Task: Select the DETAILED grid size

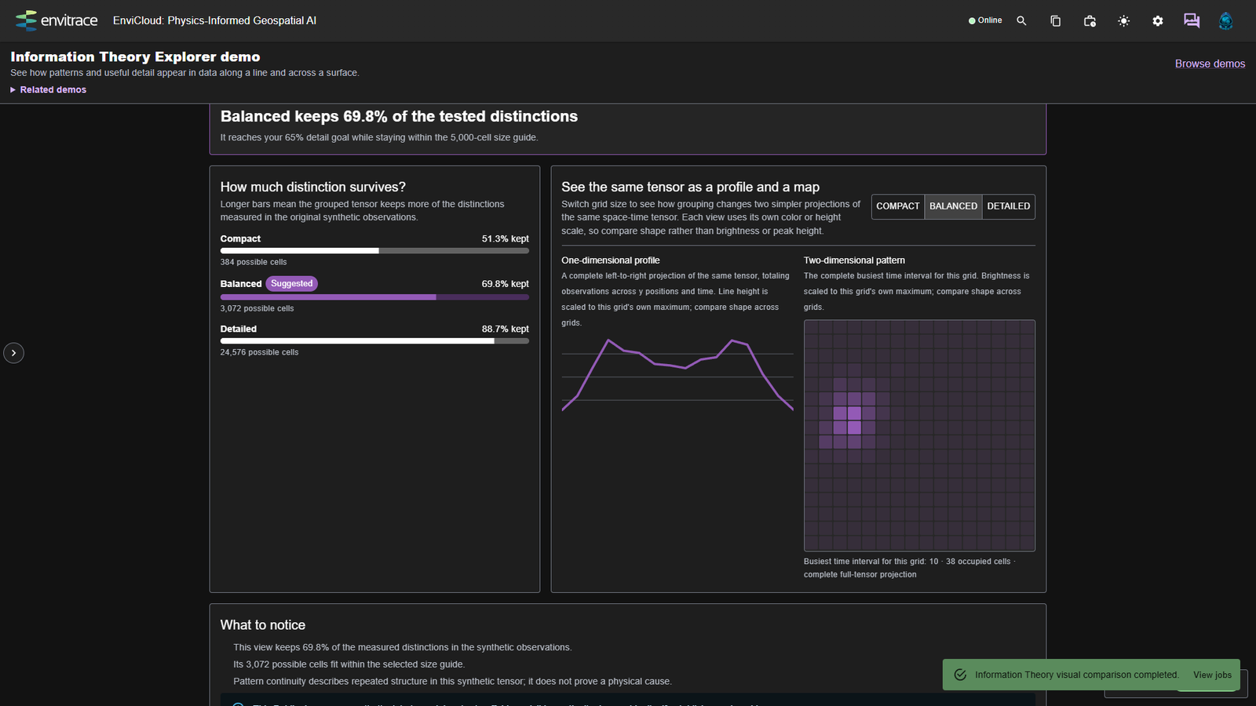Action: click(x=1009, y=206)
